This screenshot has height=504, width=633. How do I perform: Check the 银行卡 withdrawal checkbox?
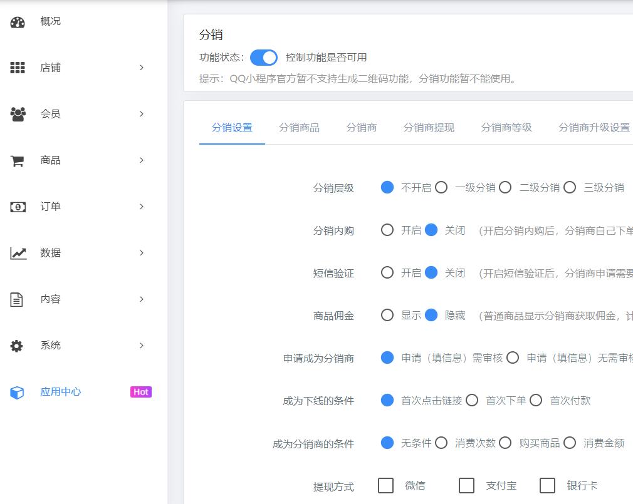point(547,485)
